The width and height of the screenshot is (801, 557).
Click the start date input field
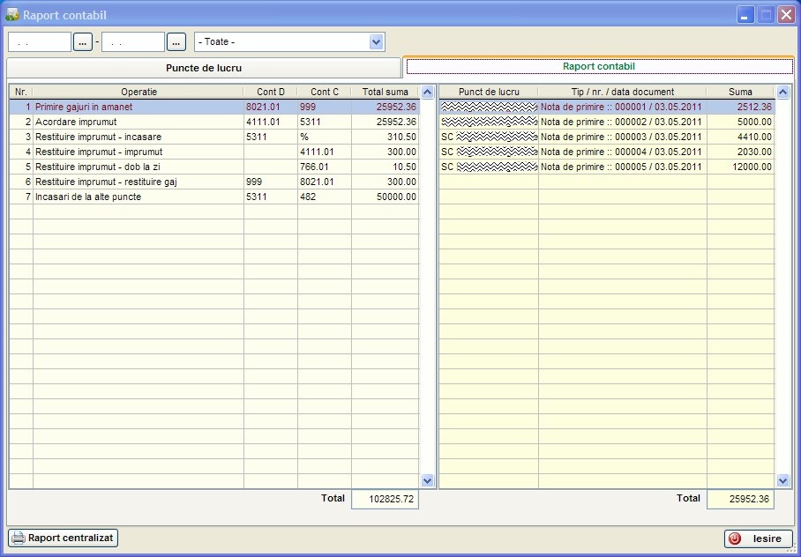pyautogui.click(x=40, y=42)
